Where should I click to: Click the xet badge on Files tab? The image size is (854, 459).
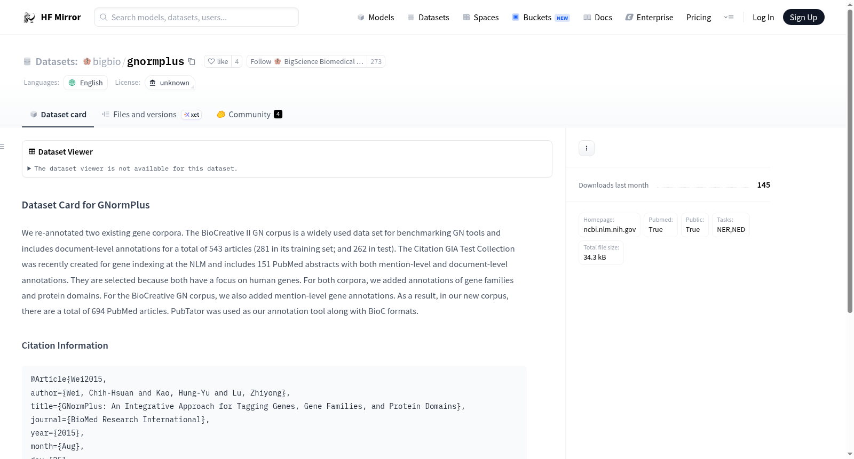point(192,115)
